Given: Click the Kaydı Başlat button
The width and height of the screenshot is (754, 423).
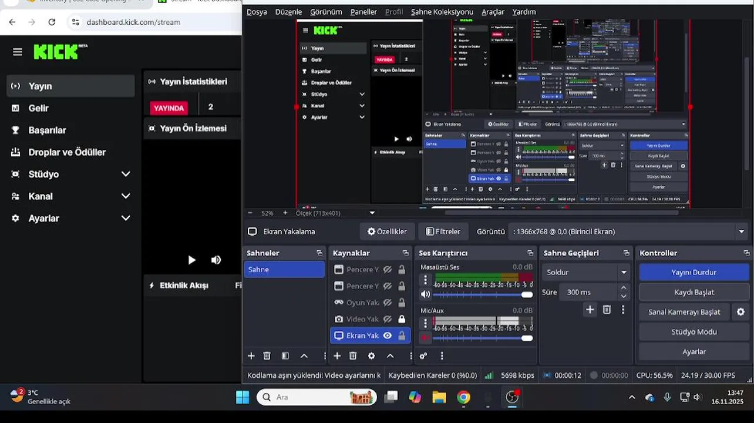Looking at the screenshot, I should (694, 292).
